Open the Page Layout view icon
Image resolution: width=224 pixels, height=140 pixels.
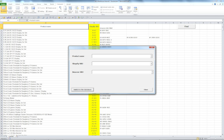pos(10,9)
